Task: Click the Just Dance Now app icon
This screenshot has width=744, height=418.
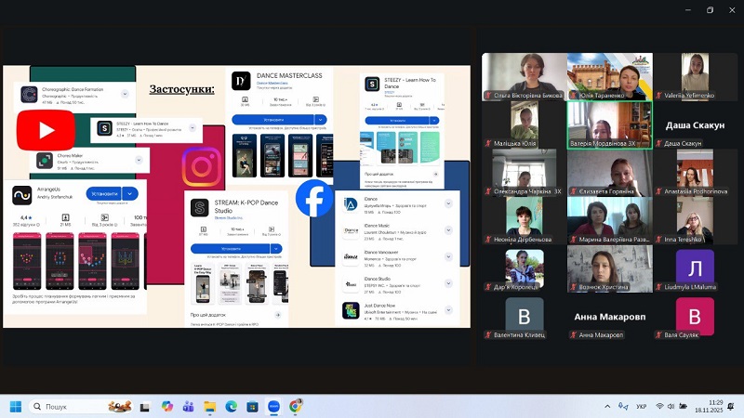Action: (x=351, y=310)
